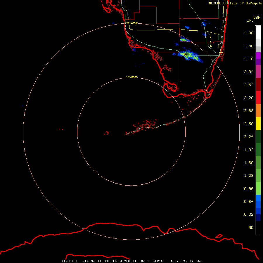Select the 3.52 legend value
Image resolution: width=263 pixels, height=263 pixels.
249,85
